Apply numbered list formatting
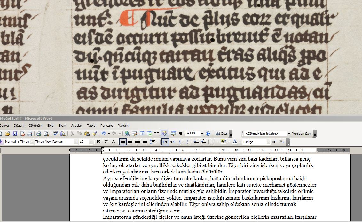 181,142
